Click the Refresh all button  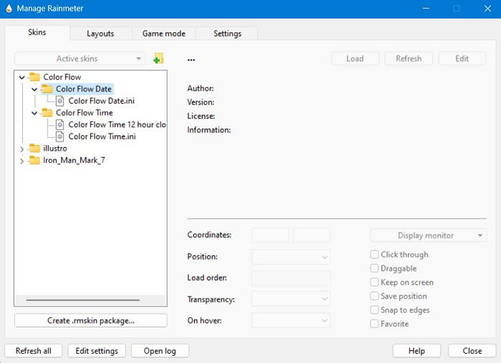(34, 351)
